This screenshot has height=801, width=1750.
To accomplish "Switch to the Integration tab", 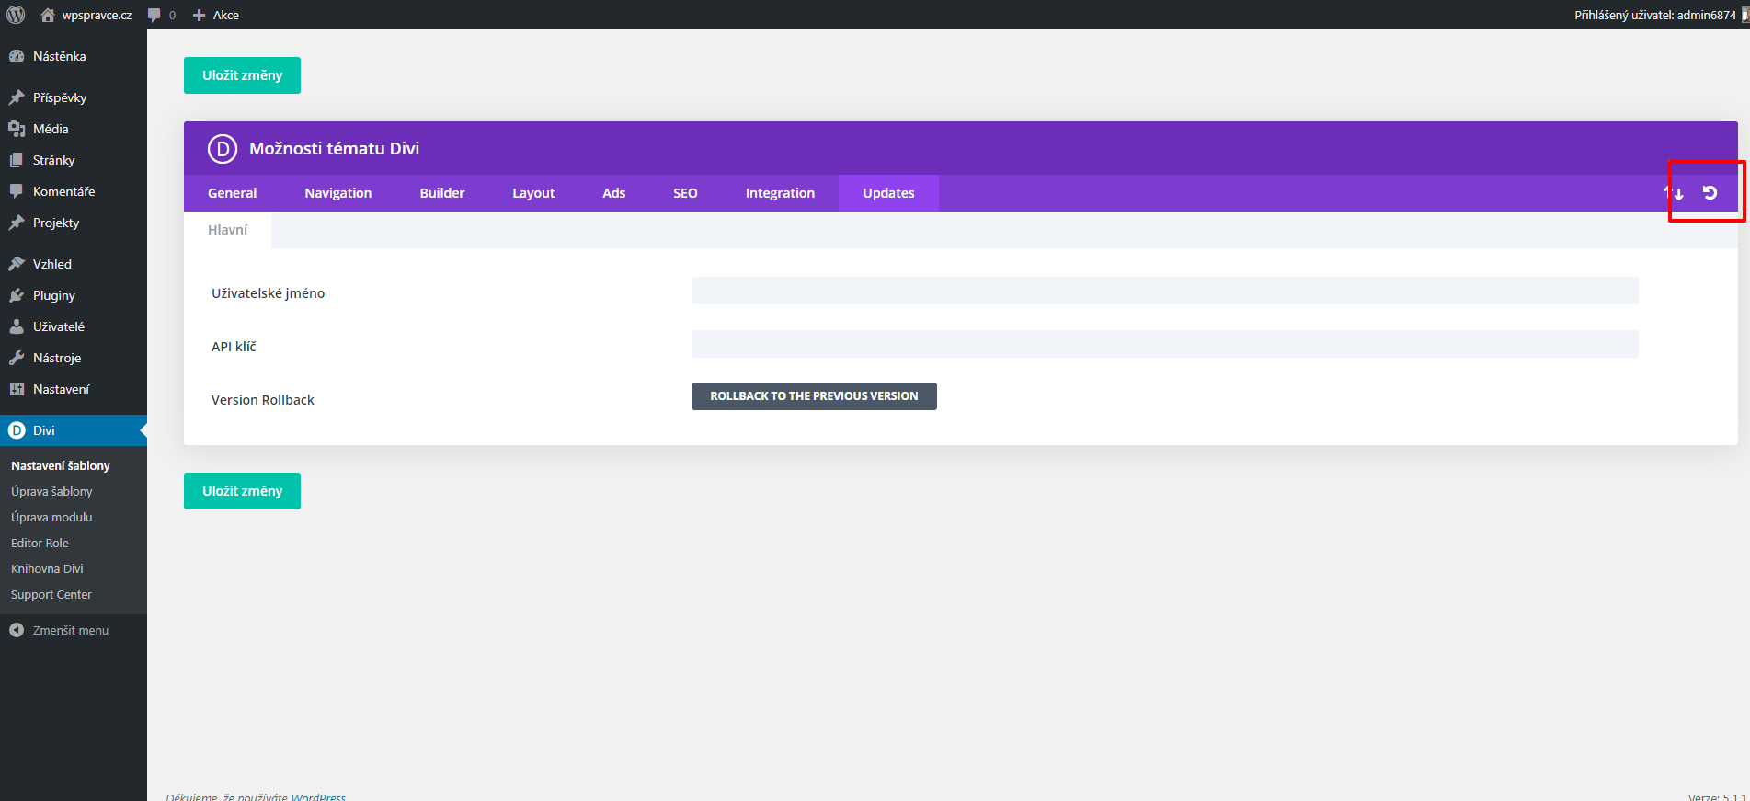I will pos(780,193).
